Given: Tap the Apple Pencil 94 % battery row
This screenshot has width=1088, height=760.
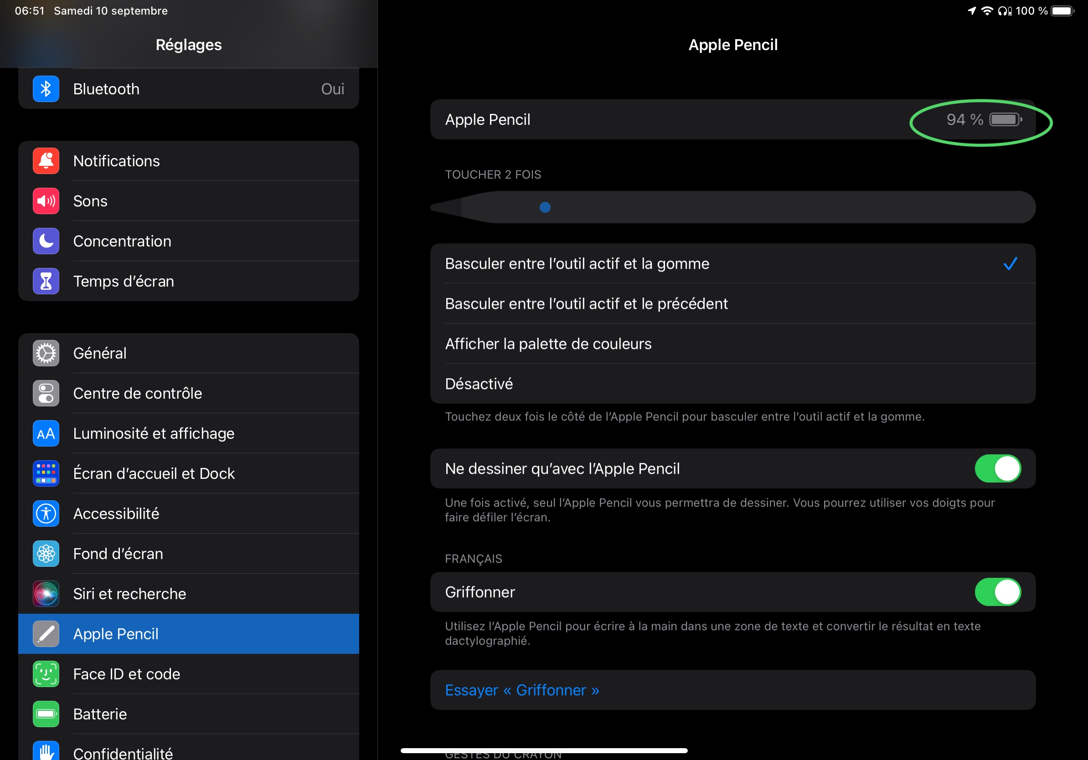Looking at the screenshot, I should point(732,119).
